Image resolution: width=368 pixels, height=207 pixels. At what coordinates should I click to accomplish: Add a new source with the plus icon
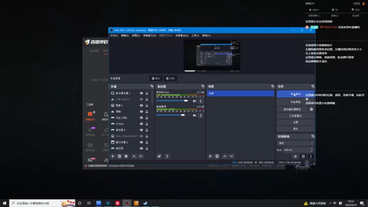[113, 156]
